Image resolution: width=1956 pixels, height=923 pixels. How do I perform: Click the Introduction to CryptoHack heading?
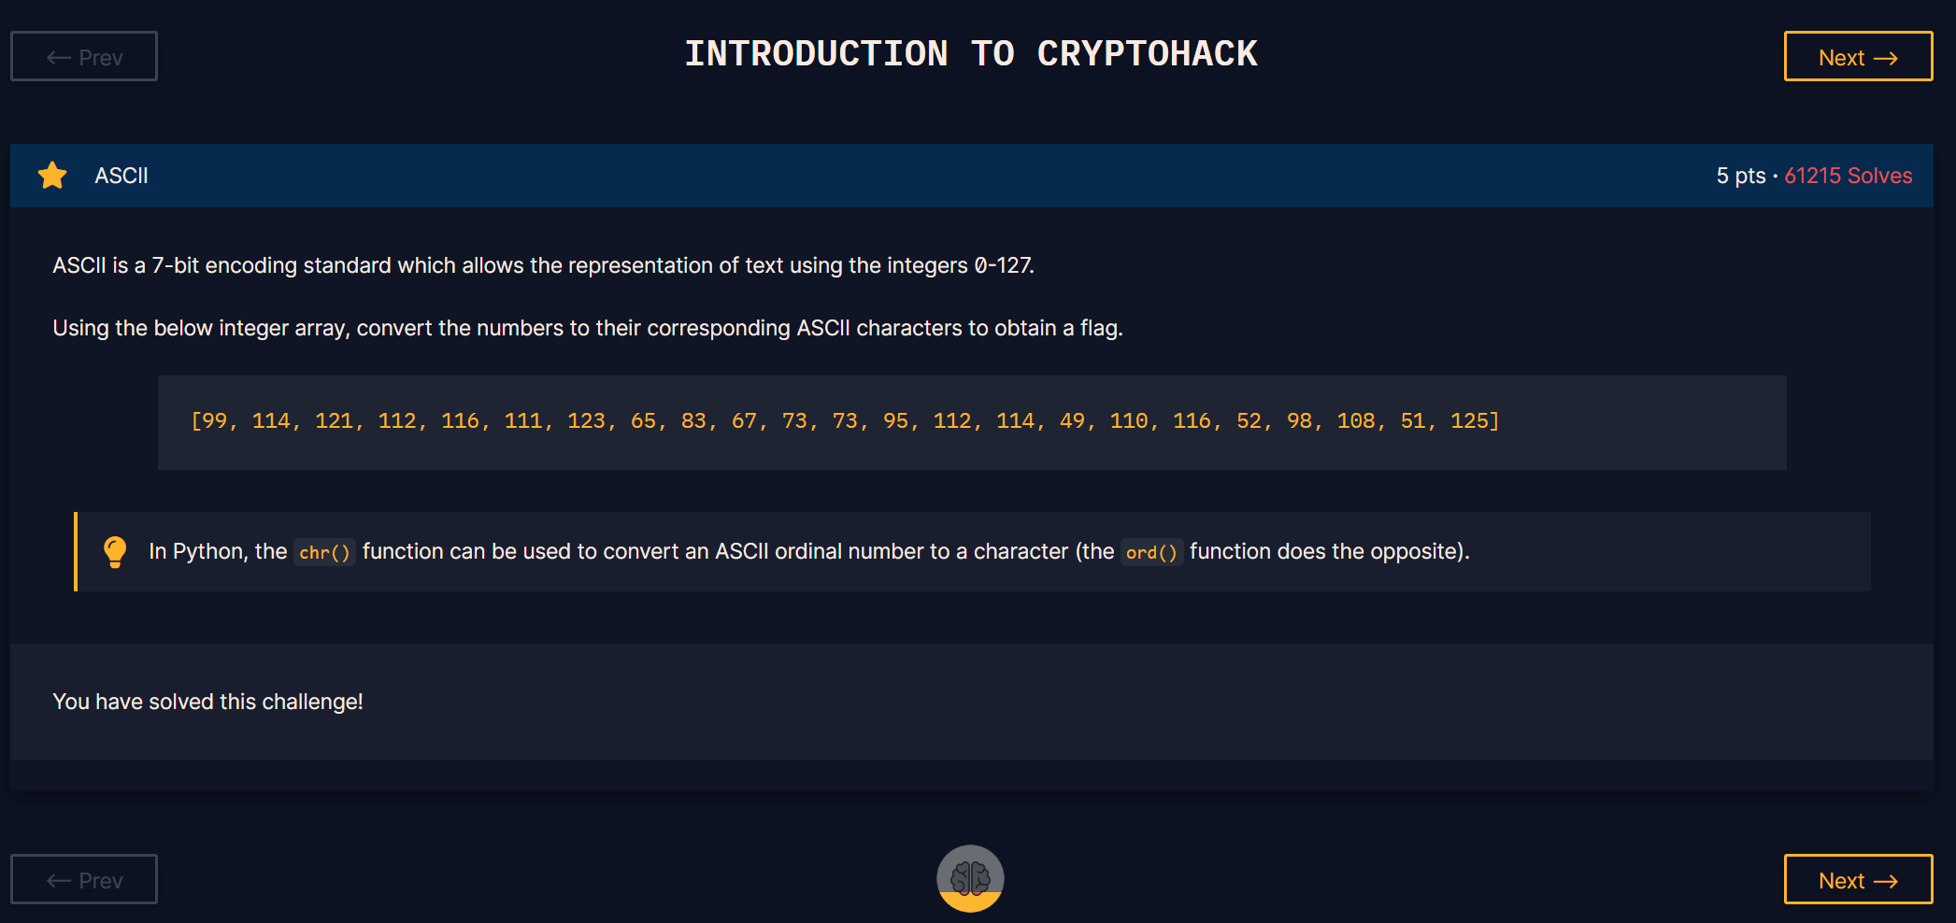point(971,54)
